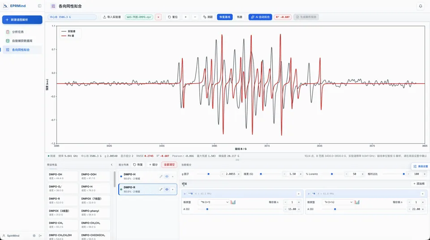Select the DMPO-OH preset
This screenshot has width=430, height=240.
tap(63, 176)
